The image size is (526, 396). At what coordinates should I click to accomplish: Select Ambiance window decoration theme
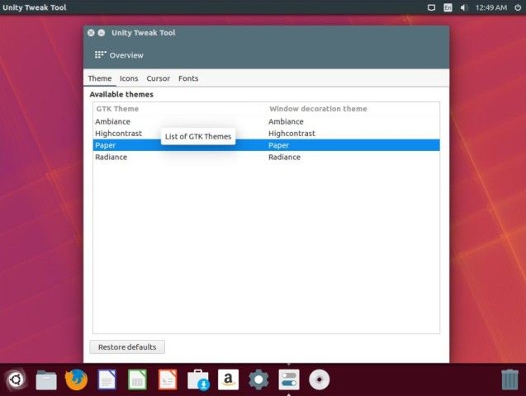pyautogui.click(x=286, y=121)
